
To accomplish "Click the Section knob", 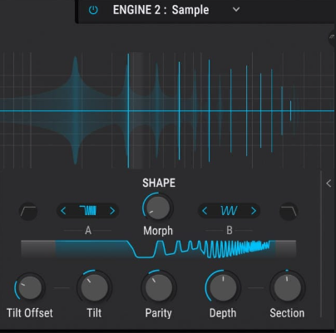I will tap(287, 287).
